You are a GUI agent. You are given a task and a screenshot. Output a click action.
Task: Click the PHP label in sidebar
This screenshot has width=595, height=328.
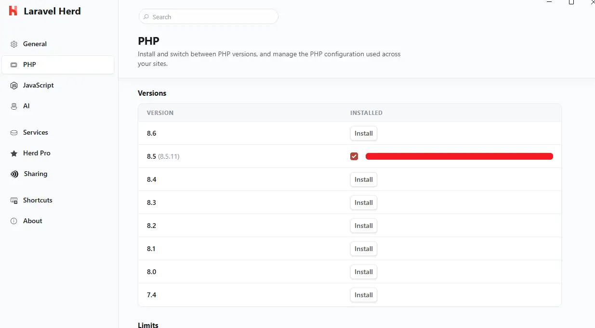tap(29, 64)
